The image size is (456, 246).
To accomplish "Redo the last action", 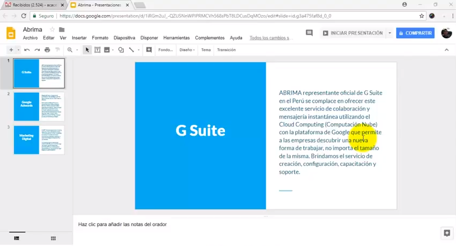I will (x=37, y=50).
